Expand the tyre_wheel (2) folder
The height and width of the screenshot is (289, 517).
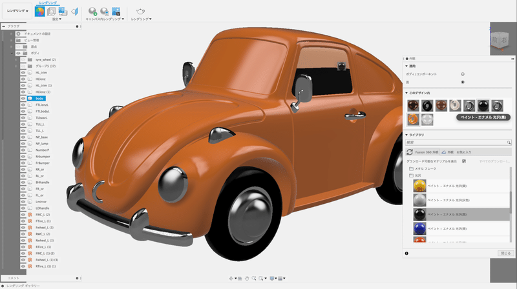(16, 60)
